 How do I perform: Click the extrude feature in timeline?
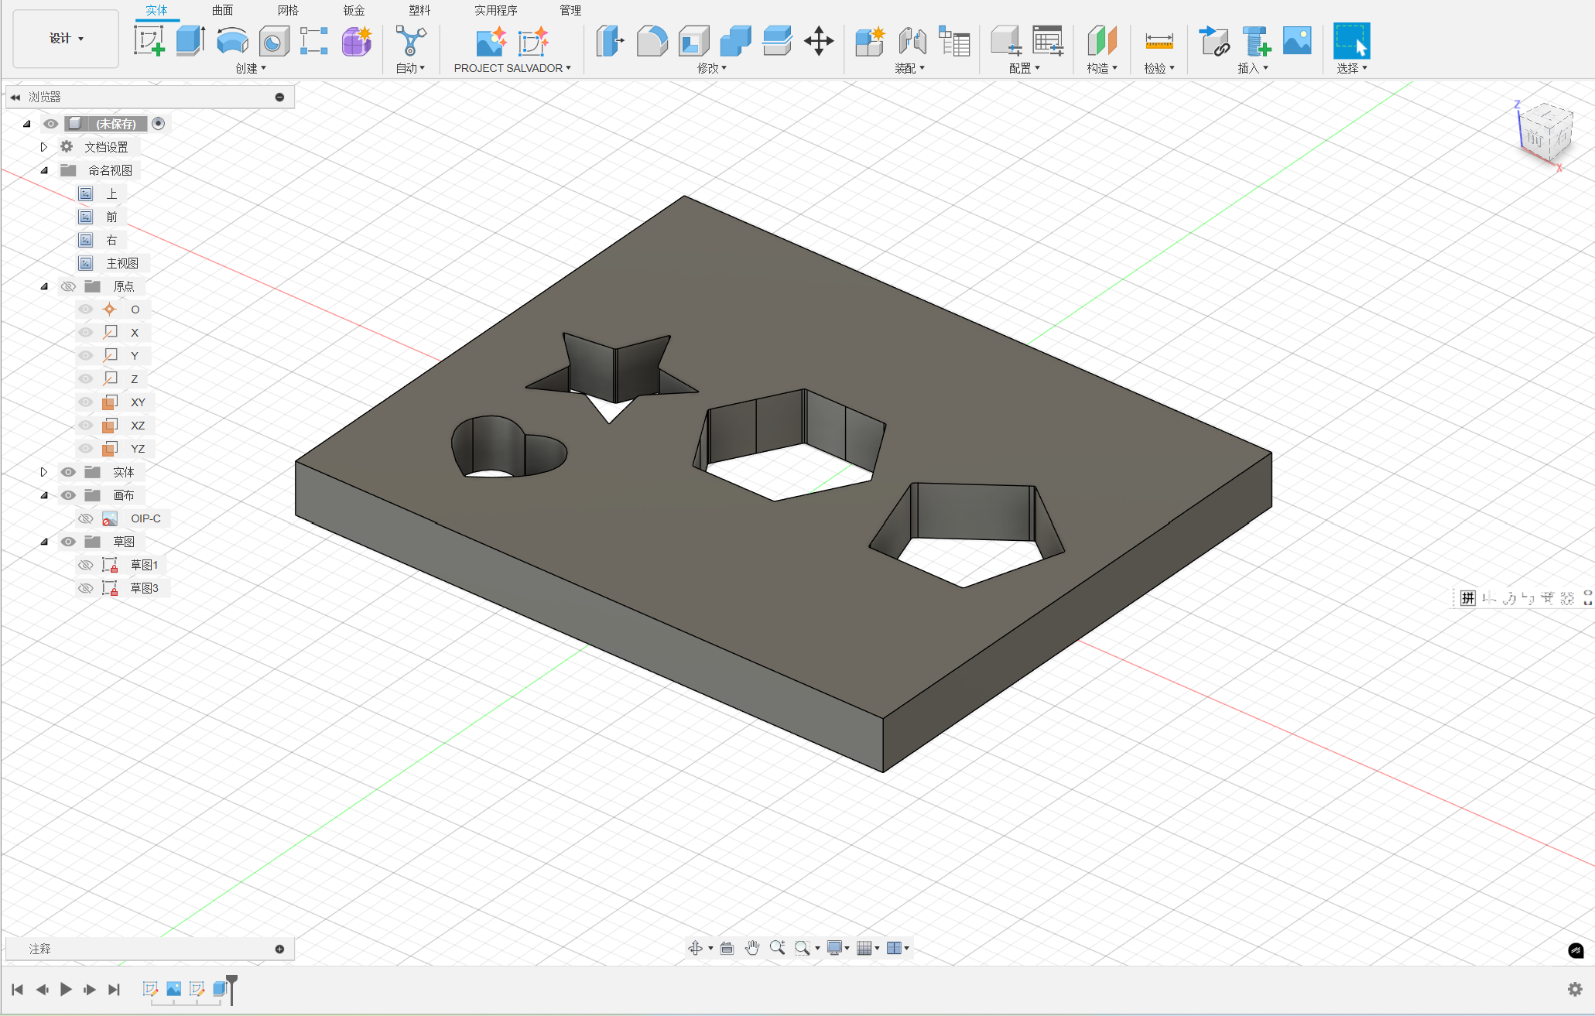(220, 989)
